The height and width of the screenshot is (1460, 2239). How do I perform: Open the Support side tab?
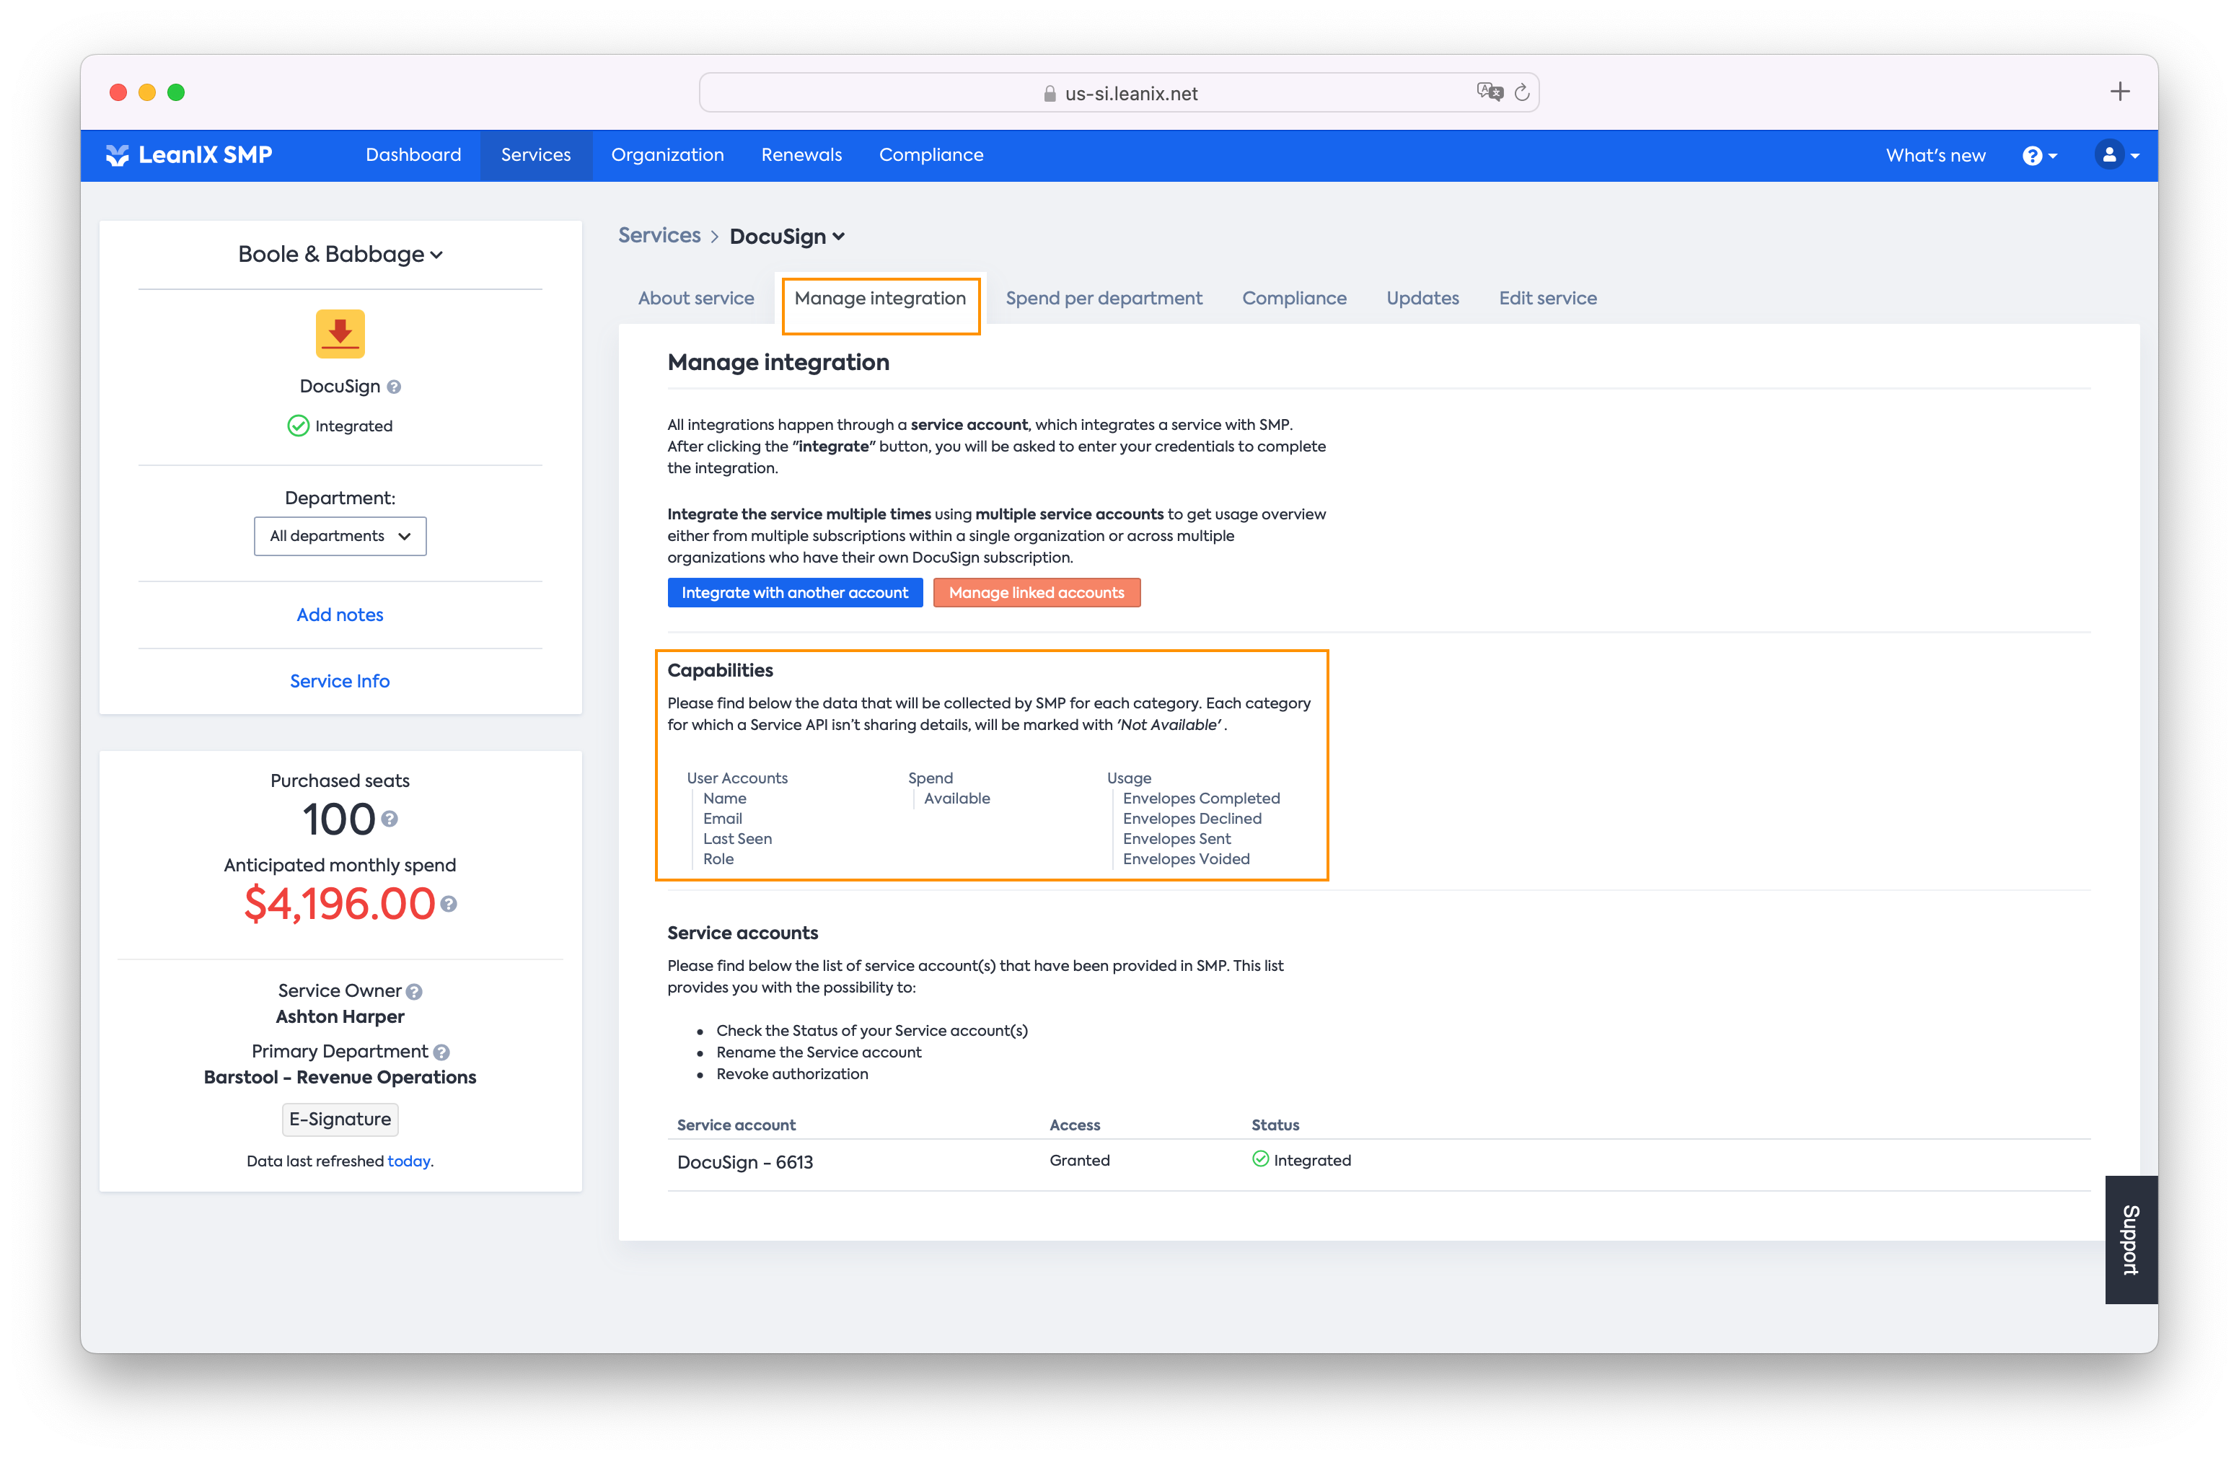click(x=2131, y=1240)
